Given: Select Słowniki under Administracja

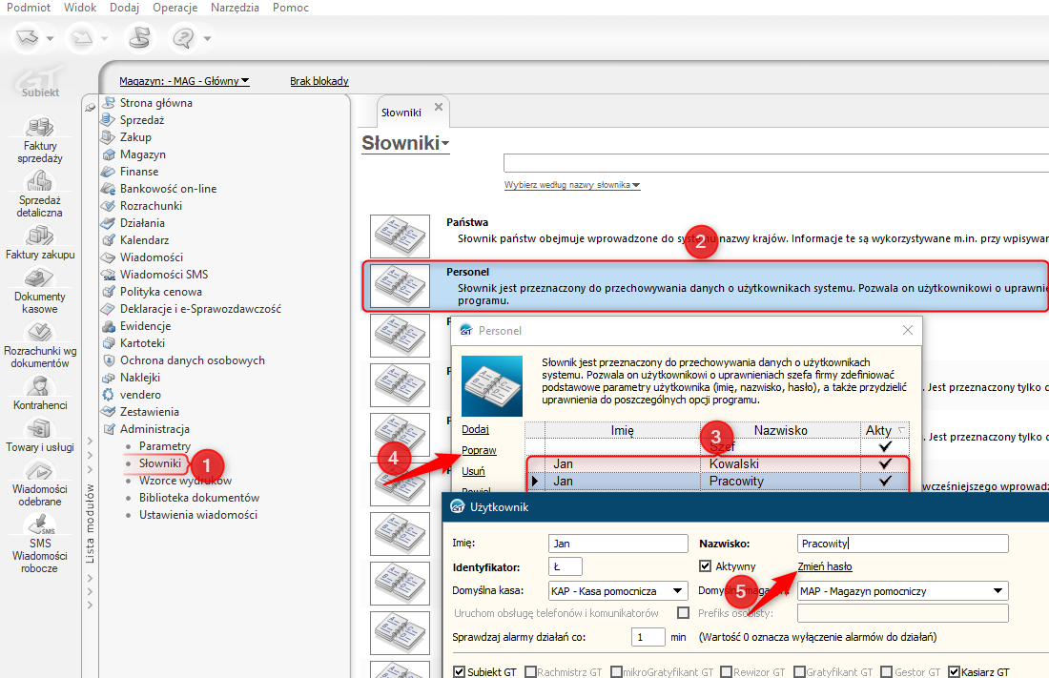Looking at the screenshot, I should [160, 463].
